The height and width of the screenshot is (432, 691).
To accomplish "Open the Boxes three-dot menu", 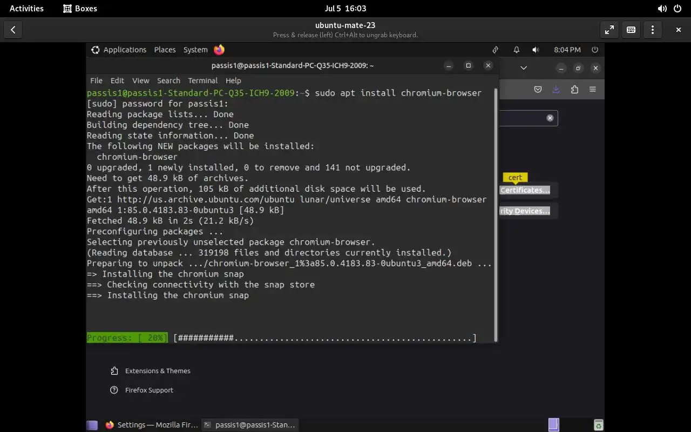I will pyautogui.click(x=652, y=30).
